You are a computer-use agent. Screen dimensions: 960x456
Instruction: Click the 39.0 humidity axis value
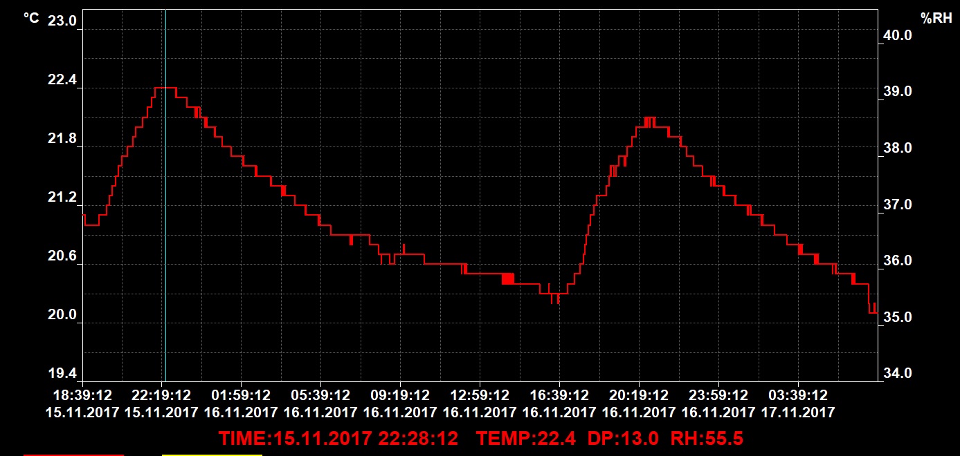898,91
